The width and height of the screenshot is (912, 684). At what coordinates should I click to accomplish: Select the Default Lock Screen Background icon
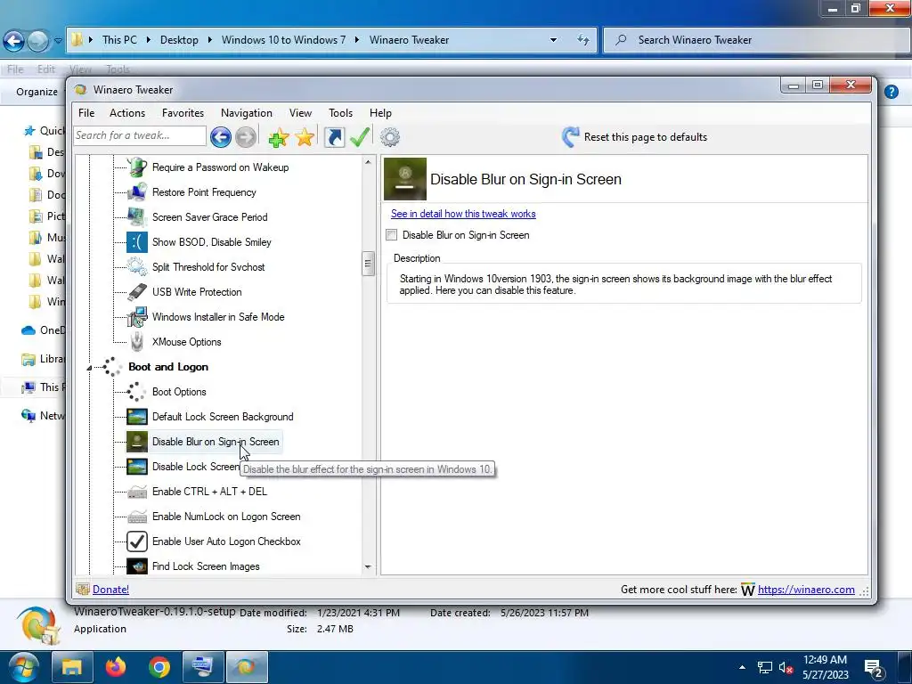[137, 417]
